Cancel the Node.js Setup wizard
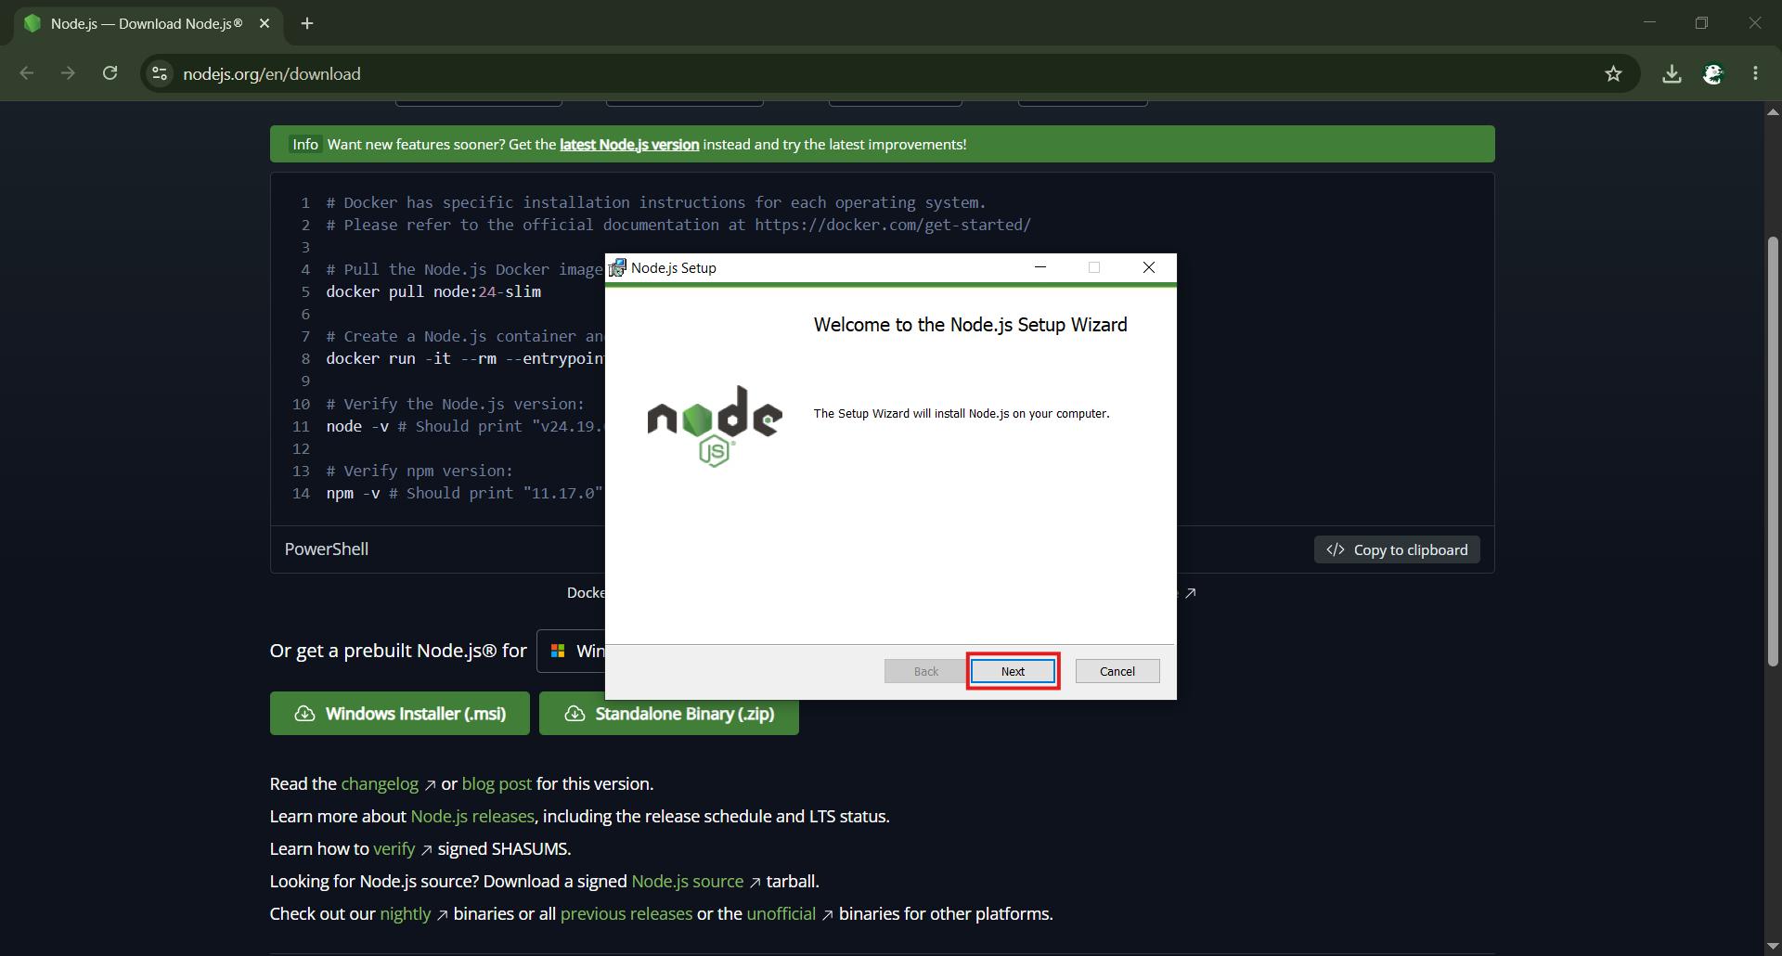 tap(1117, 671)
